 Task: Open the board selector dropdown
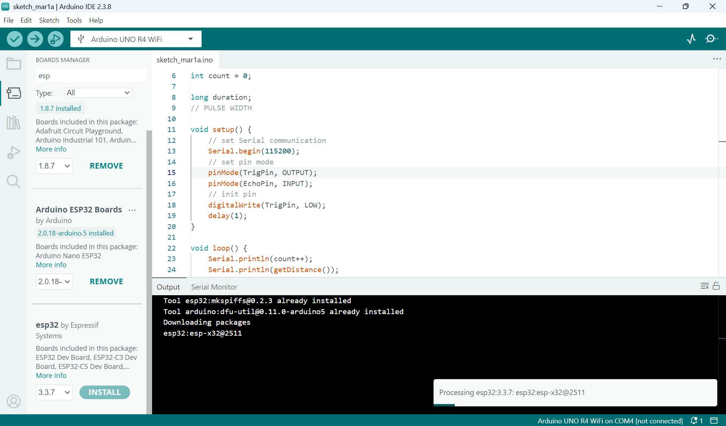point(136,39)
